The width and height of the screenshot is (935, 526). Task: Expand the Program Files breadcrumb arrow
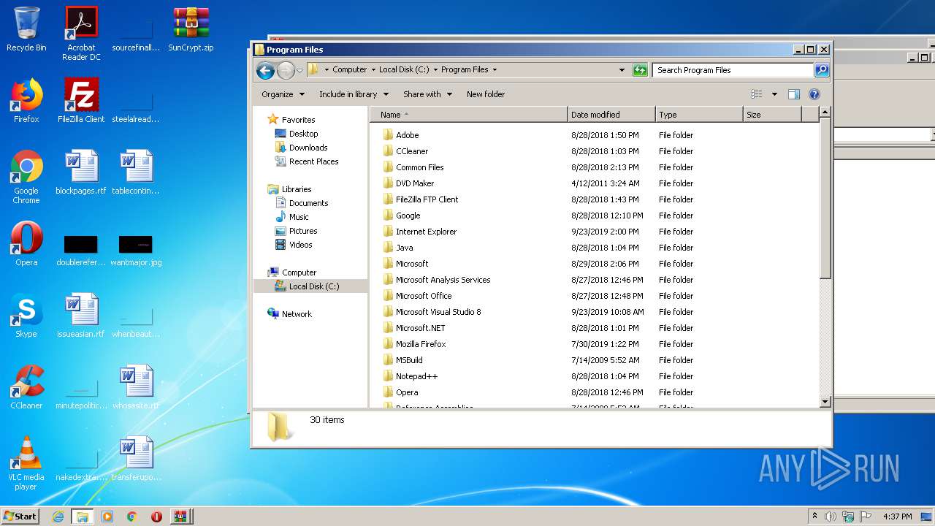[495, 70]
